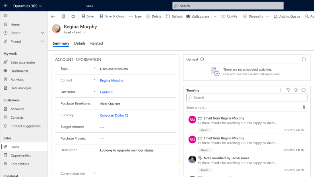
Task: Refresh the Up next panel
Action: tap(304, 59)
